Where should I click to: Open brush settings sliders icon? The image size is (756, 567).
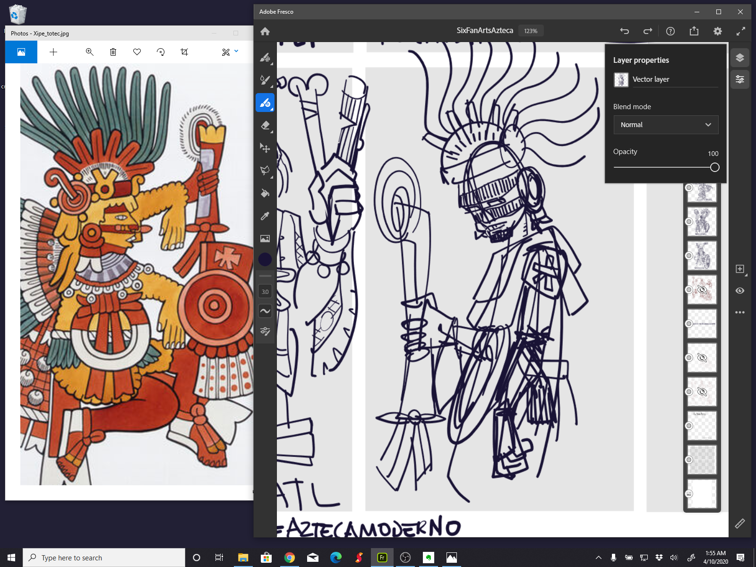[x=265, y=331]
